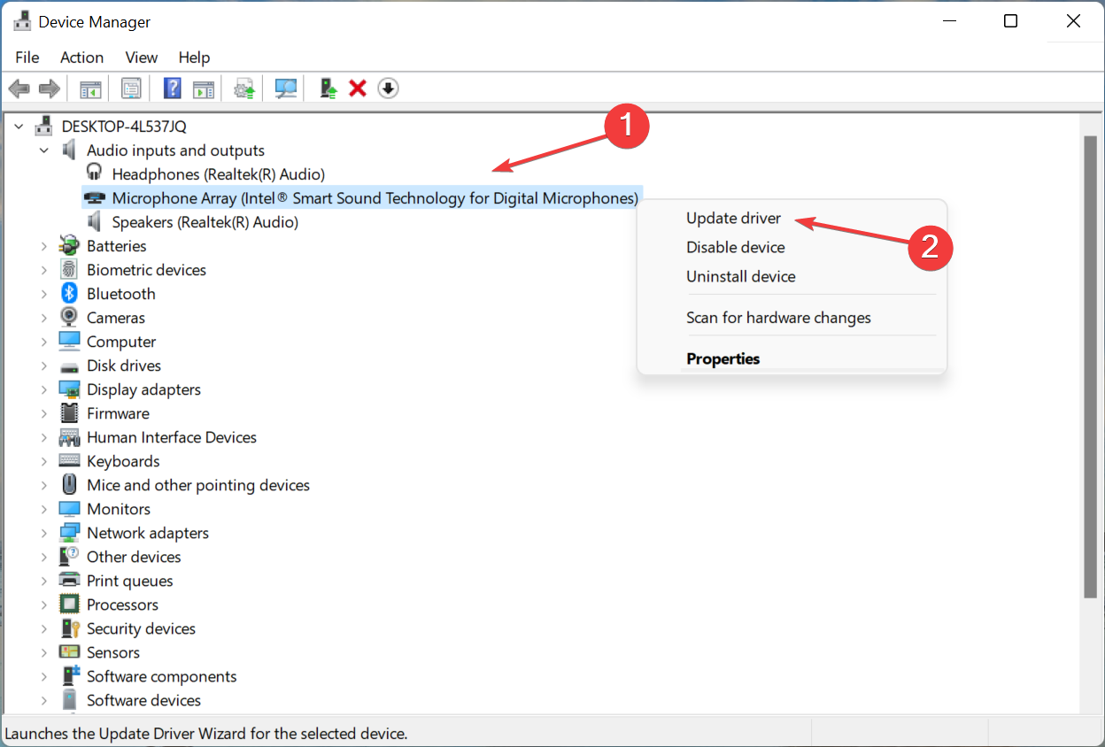Click the Update device driver toolbar icon

point(244,89)
